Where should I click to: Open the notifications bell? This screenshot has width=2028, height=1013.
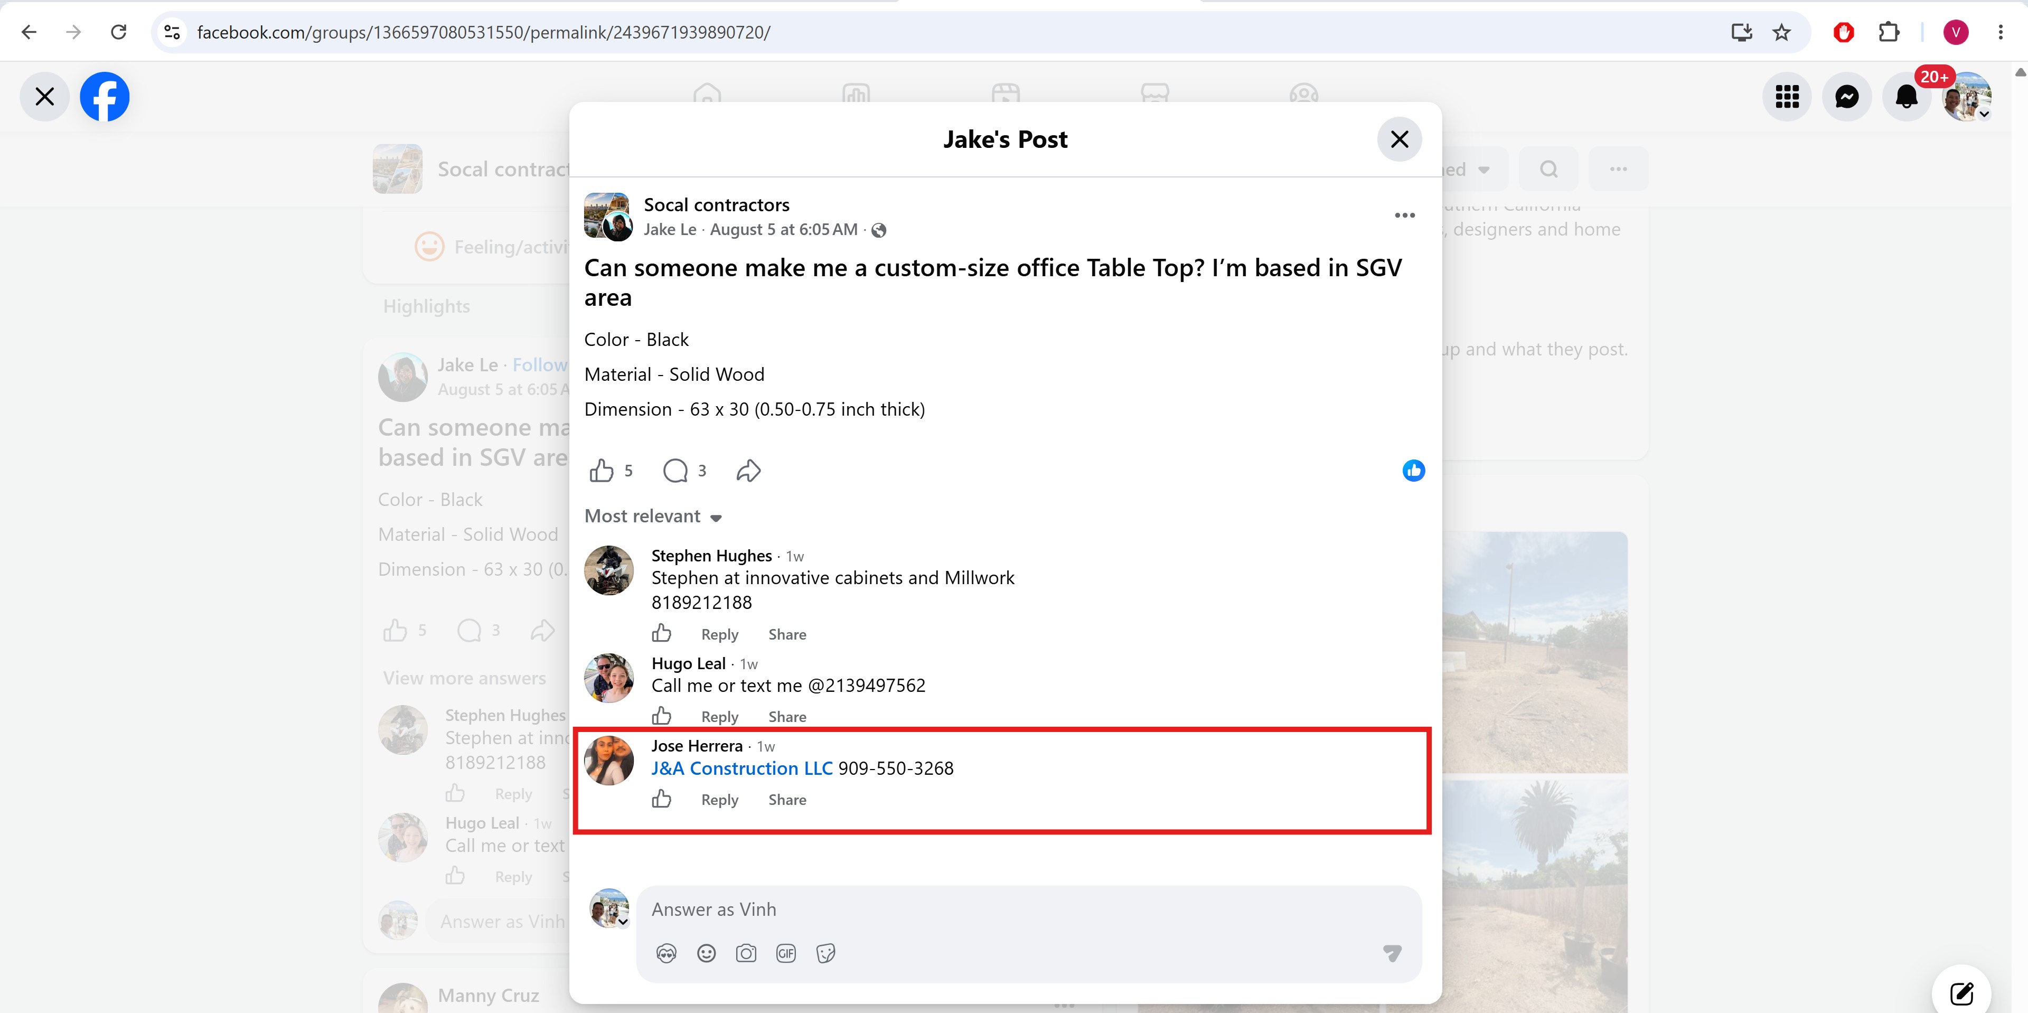click(1906, 97)
